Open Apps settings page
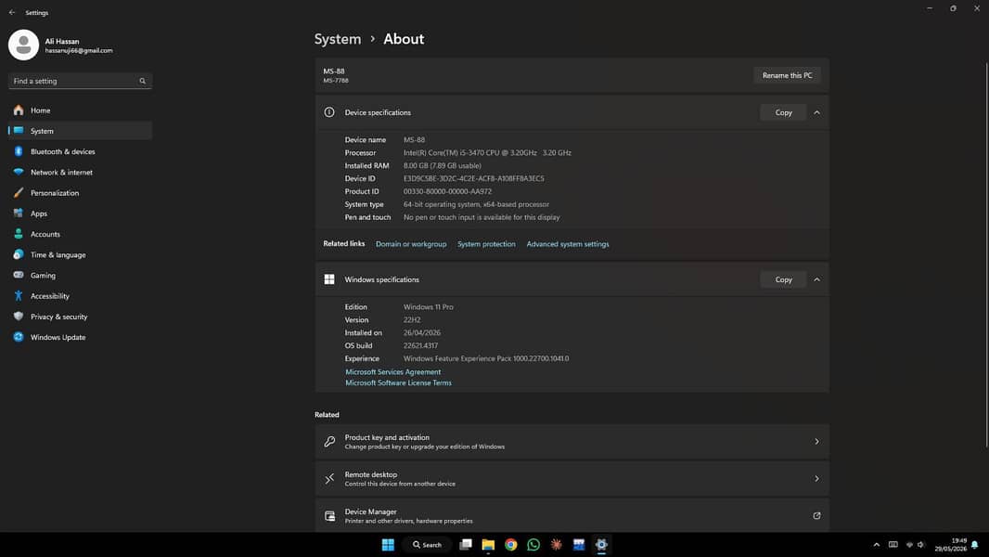Screen dimensions: 989x557 pos(80,214)
